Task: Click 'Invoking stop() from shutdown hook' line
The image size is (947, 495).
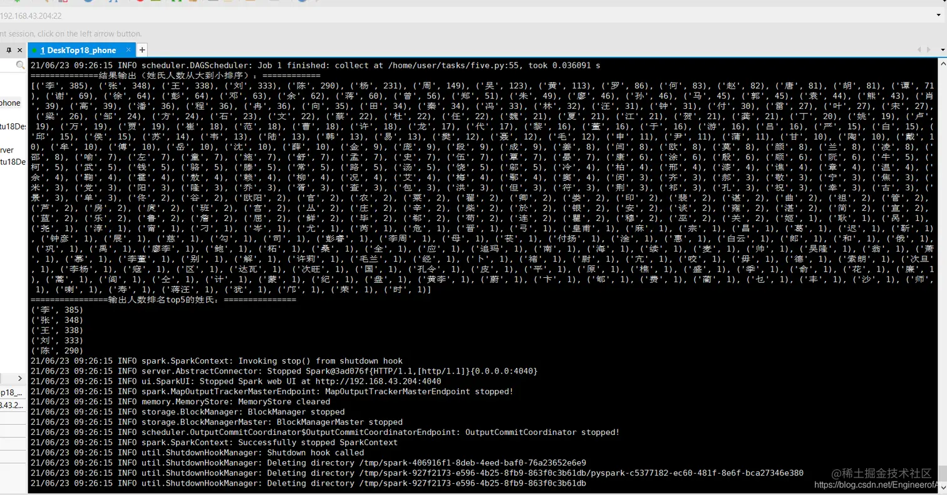Action: [x=216, y=361]
